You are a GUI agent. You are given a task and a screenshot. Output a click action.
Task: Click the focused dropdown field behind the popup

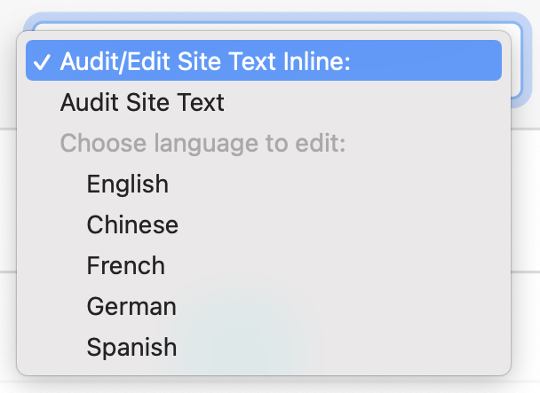coord(525,62)
